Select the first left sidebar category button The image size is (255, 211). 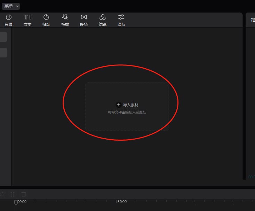pyautogui.click(x=3, y=37)
